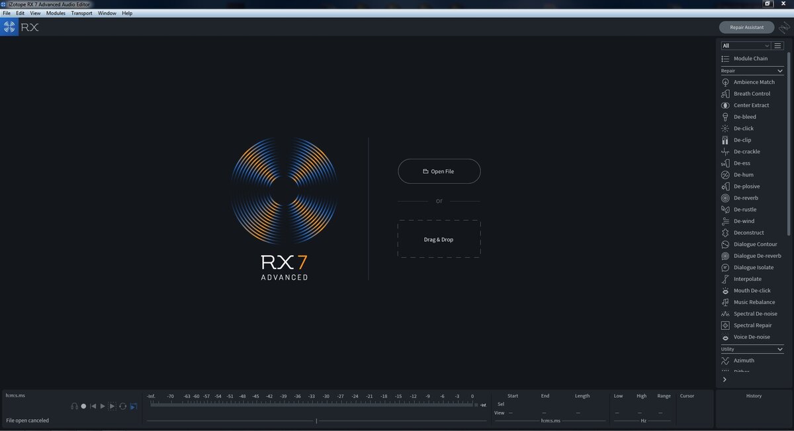Screen dimensions: 794x431
Task: Open the Transport menu
Action: tap(82, 13)
